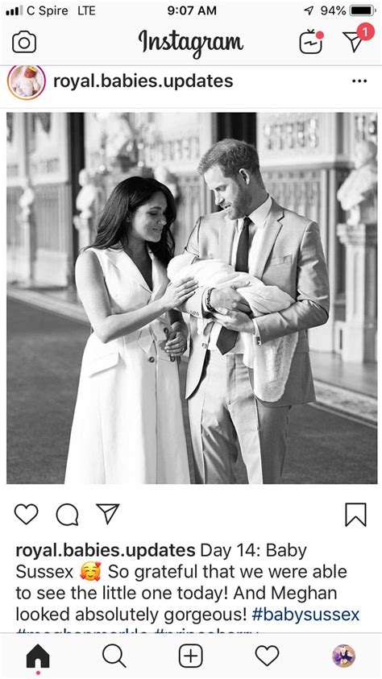Open the camera icon in header

click(24, 43)
